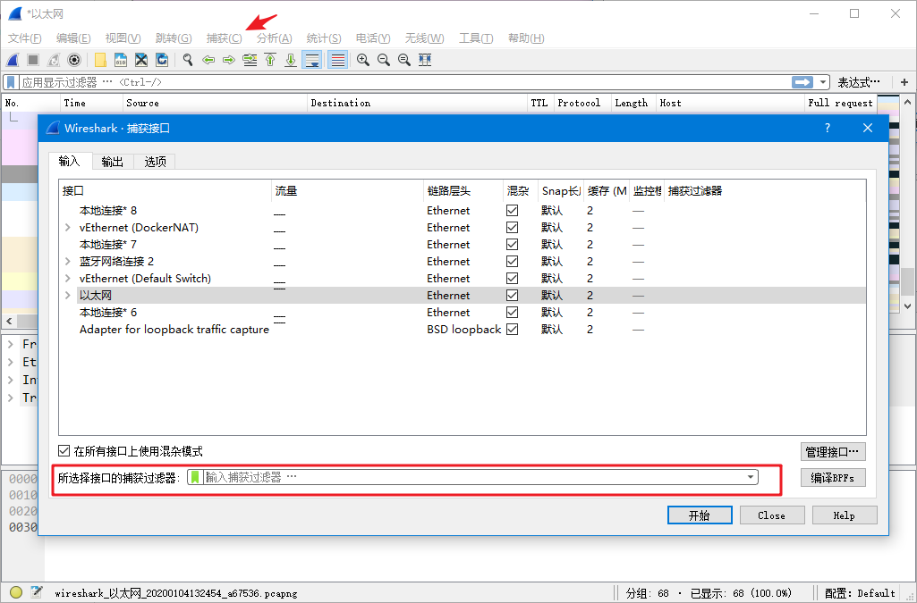
Task: Expand the Tr row in packet details
Action: pyautogui.click(x=11, y=398)
